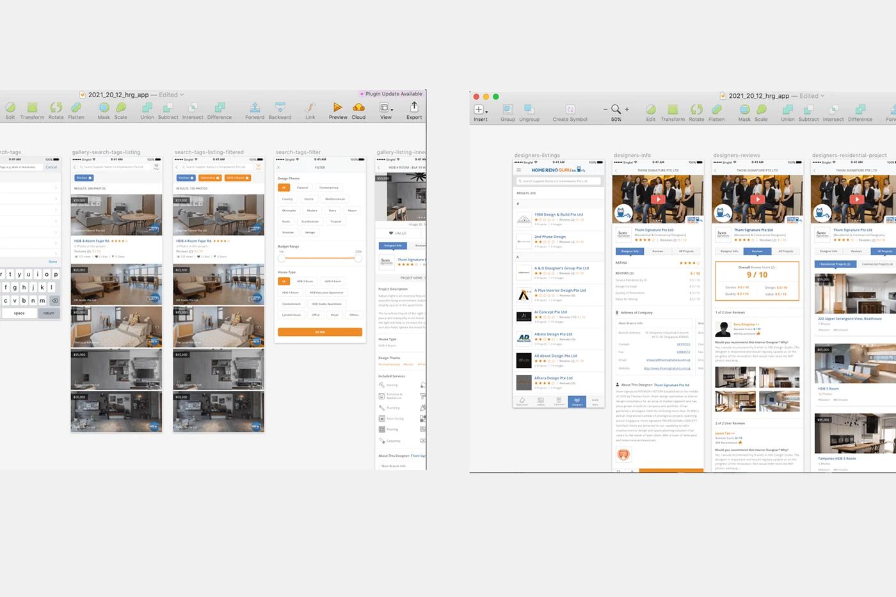896x597 pixels.
Task: Click Cancel in the search-tags artboard
Action: [x=51, y=167]
